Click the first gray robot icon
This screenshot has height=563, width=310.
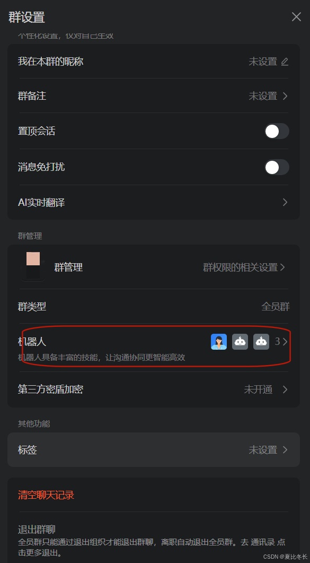[x=240, y=342]
